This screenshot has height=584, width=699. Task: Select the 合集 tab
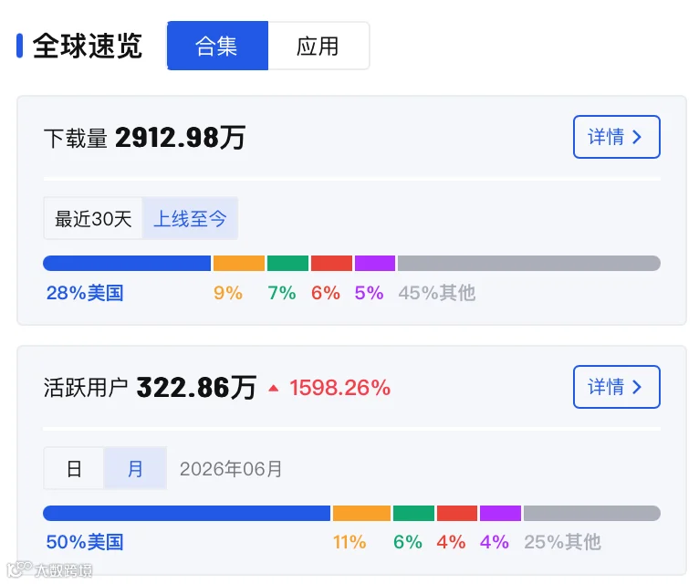tap(217, 46)
